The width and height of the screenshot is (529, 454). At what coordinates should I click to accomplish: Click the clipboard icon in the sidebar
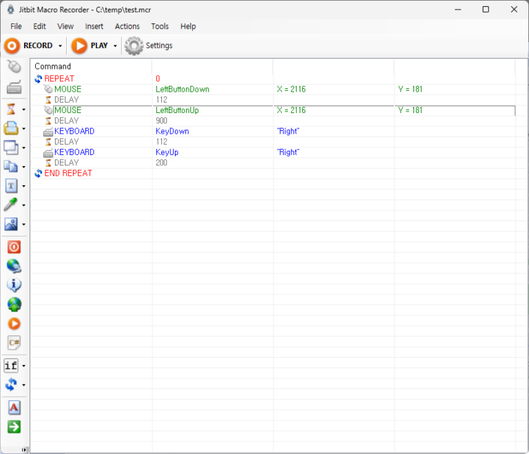pos(11,128)
